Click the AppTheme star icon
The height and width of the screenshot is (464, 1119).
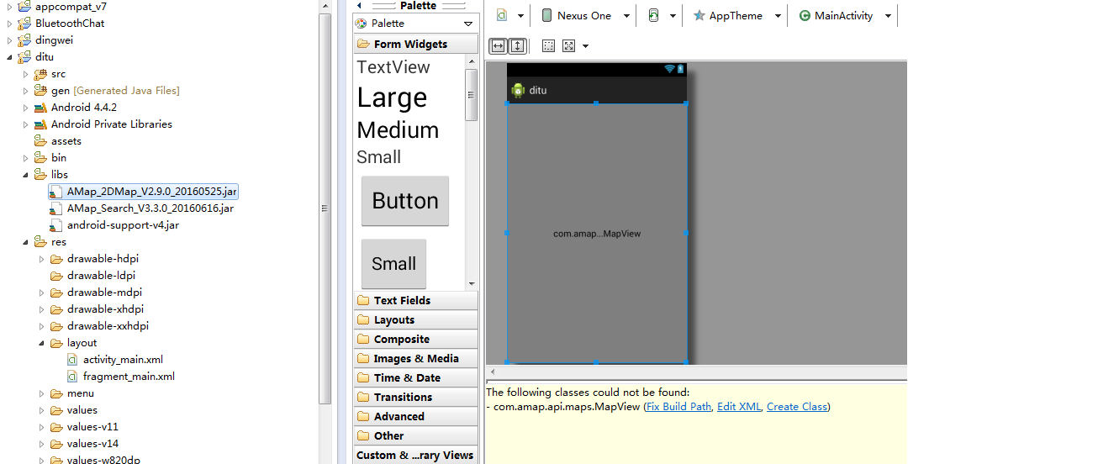[699, 15]
